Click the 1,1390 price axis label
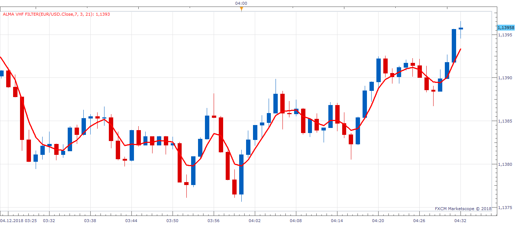The image size is (518, 225). (505, 78)
